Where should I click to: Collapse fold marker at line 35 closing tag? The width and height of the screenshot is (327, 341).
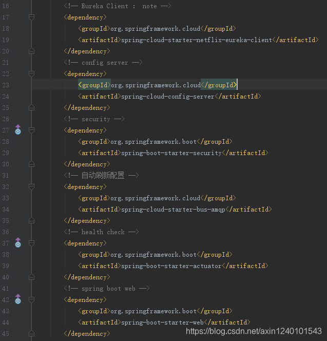(x=31, y=220)
